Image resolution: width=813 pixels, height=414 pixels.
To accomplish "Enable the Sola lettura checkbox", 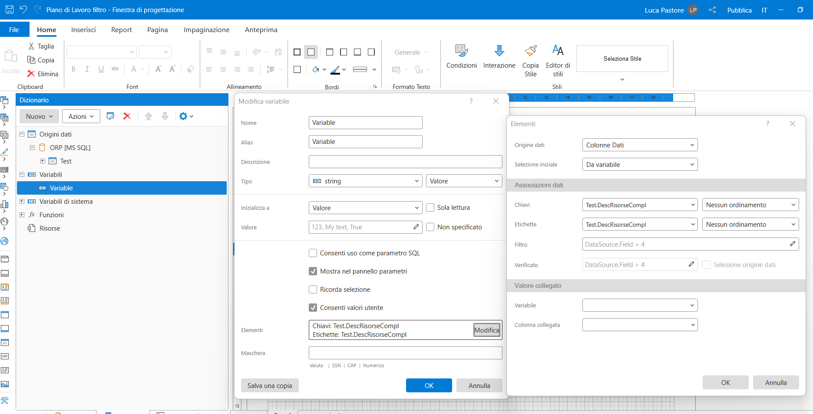I will [x=430, y=208].
